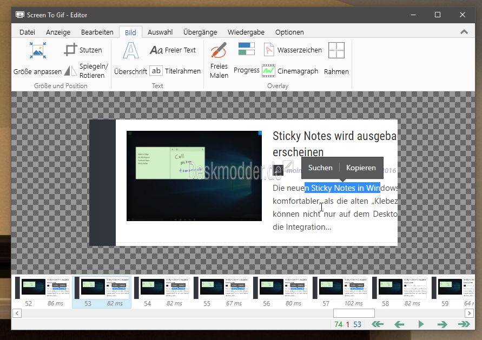Viewport: 482px width, 340px height.
Task: Select frame 59 thumbnail
Action: (452, 292)
